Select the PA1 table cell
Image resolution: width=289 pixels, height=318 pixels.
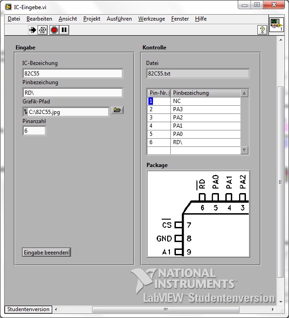point(206,126)
